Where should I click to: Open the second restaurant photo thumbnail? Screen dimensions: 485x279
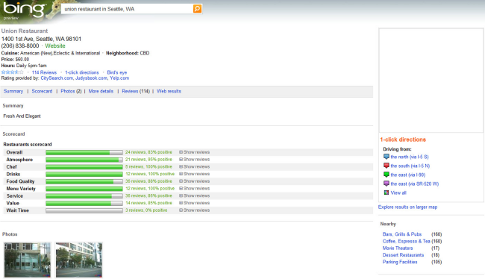[79, 260]
